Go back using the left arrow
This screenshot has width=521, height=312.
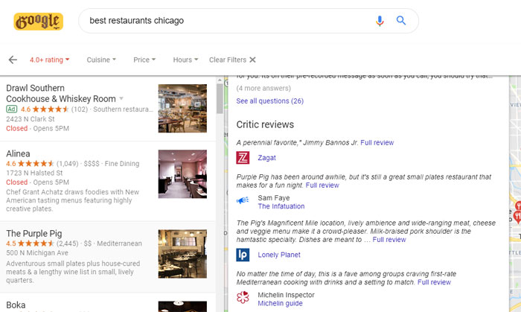13,60
